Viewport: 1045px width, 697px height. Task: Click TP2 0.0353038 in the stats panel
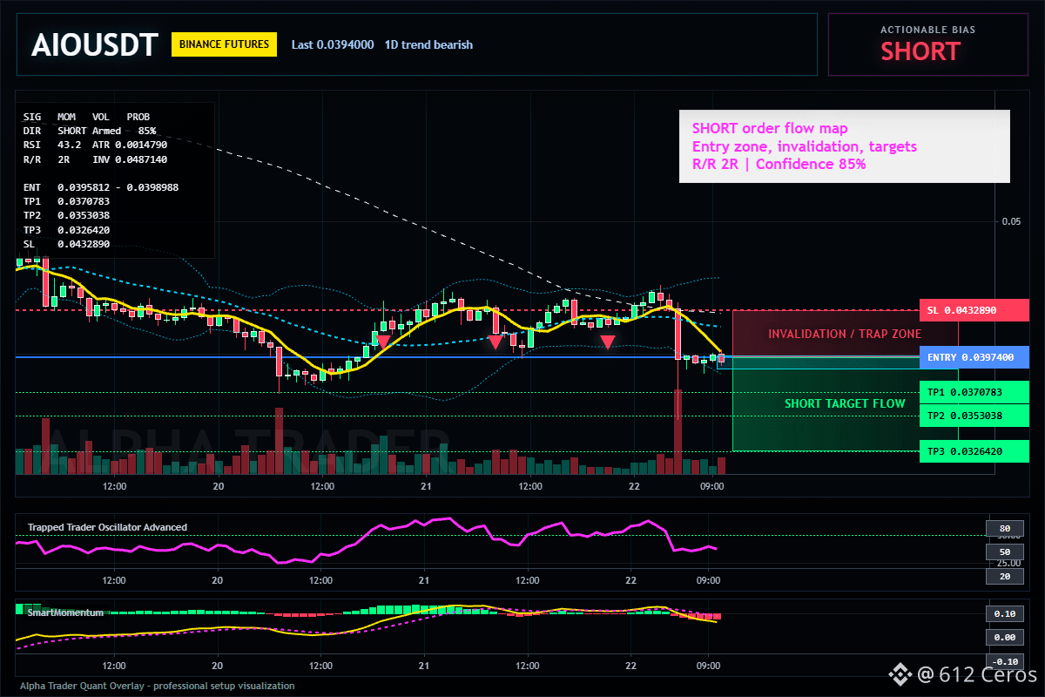[66, 215]
